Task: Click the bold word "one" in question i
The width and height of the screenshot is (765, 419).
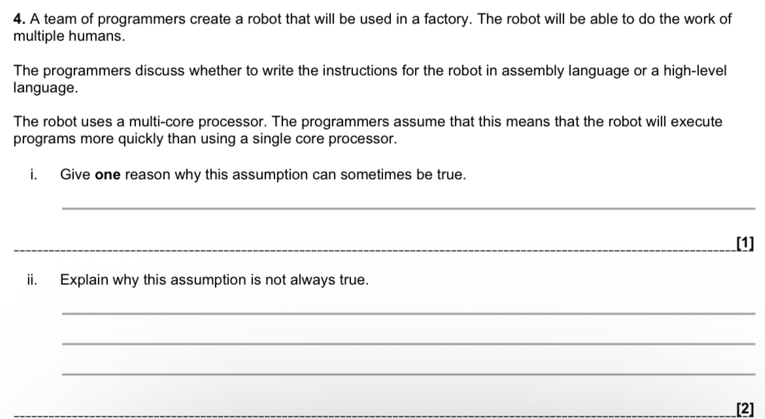Action: (x=109, y=175)
